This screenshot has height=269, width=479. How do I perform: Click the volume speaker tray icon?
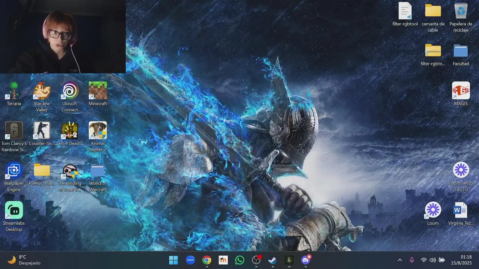point(433,260)
